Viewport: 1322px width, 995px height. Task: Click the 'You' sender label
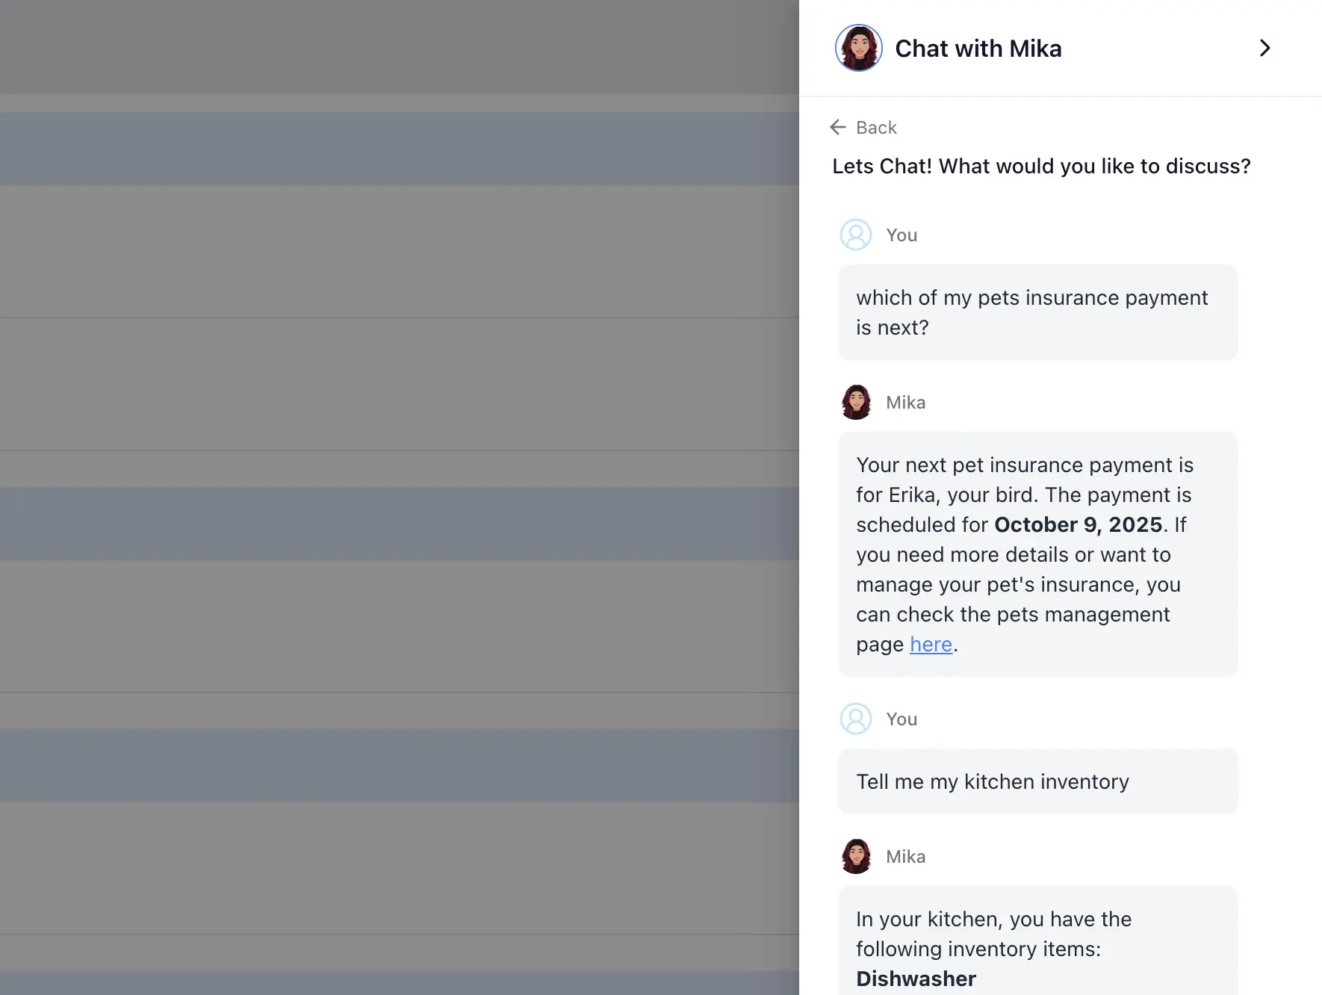[901, 234]
